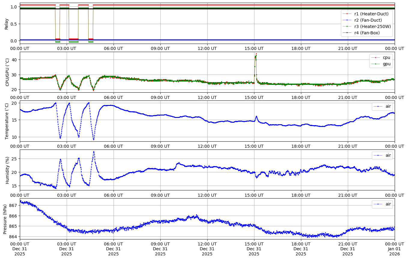
Task: Click the Jan 01 2026 date label
Action: point(394,251)
